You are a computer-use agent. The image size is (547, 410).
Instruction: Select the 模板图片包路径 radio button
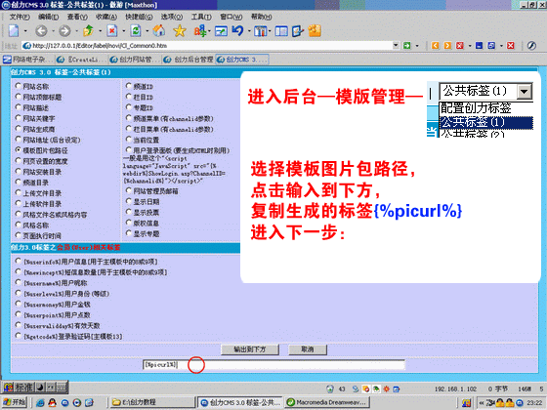pyautogui.click(x=19, y=149)
